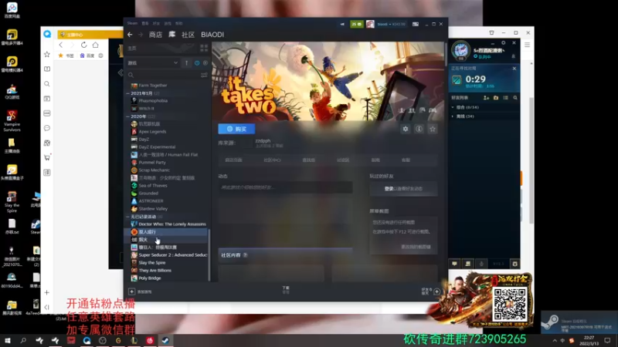The width and height of the screenshot is (618, 347).
Task: Open the 游戏 filter dropdown
Action: [153, 63]
